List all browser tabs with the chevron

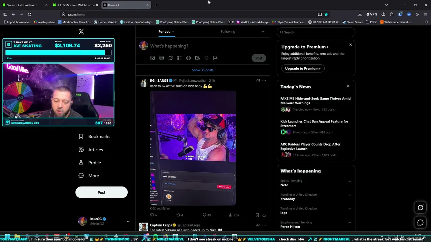pyautogui.click(x=387, y=5)
